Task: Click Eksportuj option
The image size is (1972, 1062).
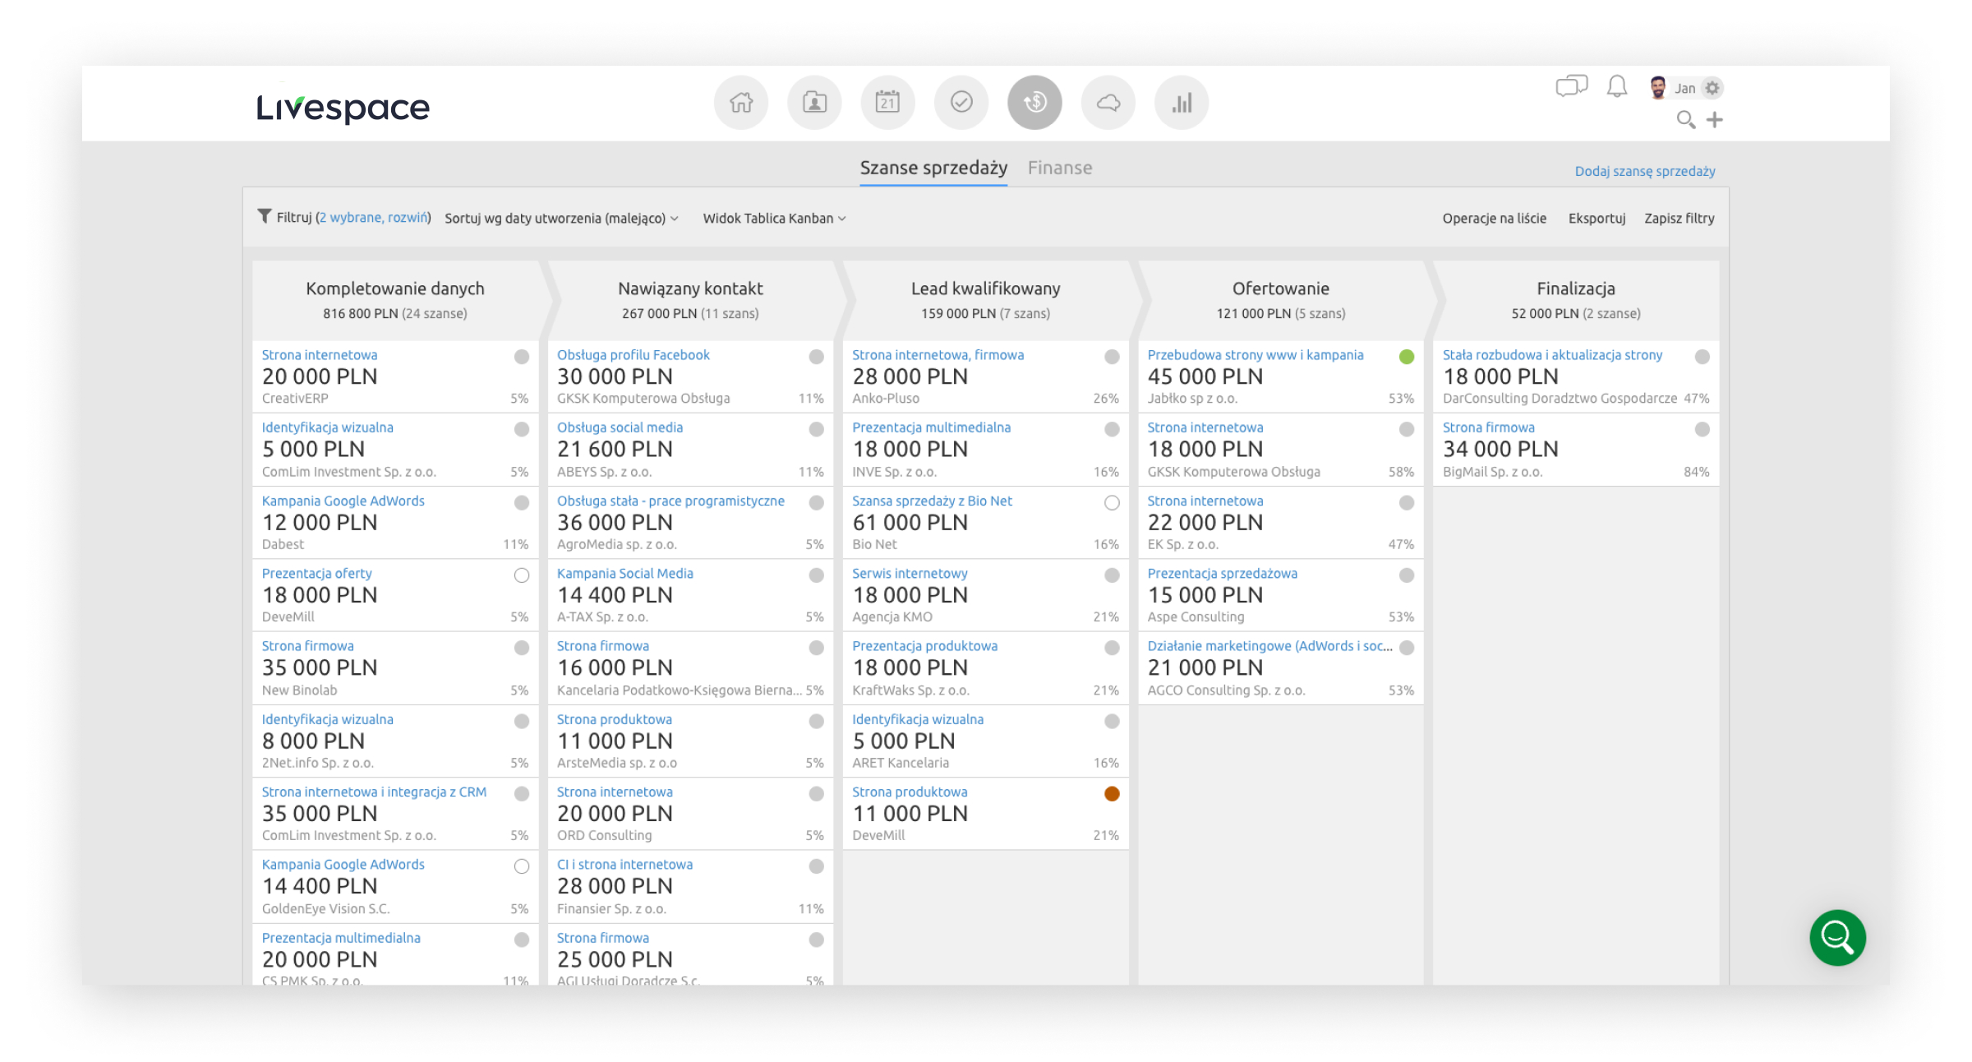Action: click(1596, 219)
